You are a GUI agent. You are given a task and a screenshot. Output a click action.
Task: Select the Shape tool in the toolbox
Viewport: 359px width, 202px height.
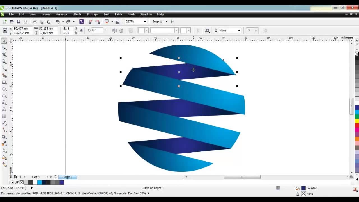pos(4,48)
